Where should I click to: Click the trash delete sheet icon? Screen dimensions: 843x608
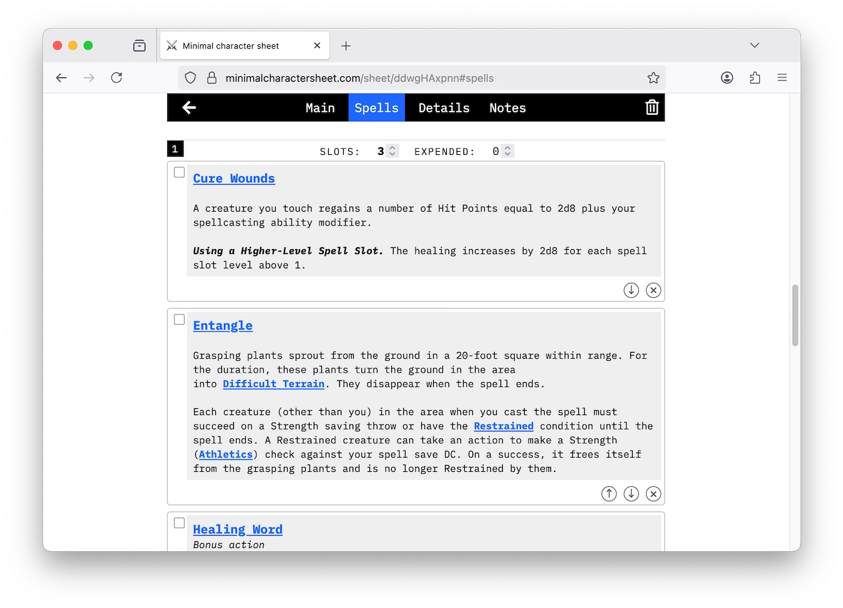651,107
